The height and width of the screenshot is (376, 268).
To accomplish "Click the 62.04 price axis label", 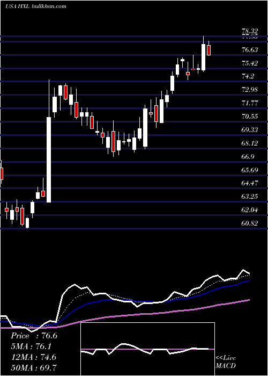I will 250,210.
